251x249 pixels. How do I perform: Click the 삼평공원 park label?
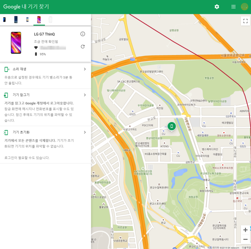coord(174,30)
